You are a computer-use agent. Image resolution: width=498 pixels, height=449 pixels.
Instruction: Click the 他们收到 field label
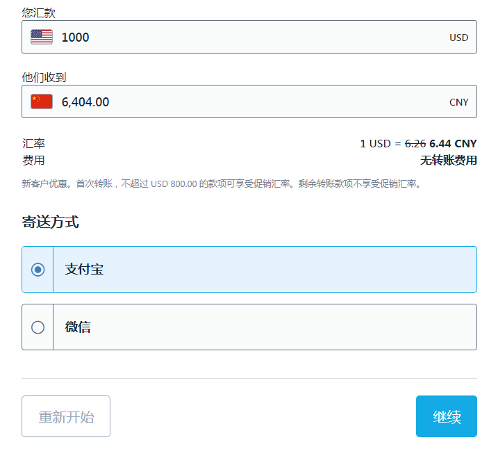[44, 77]
